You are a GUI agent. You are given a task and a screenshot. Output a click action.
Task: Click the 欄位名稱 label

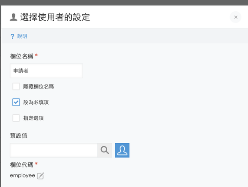(22, 56)
